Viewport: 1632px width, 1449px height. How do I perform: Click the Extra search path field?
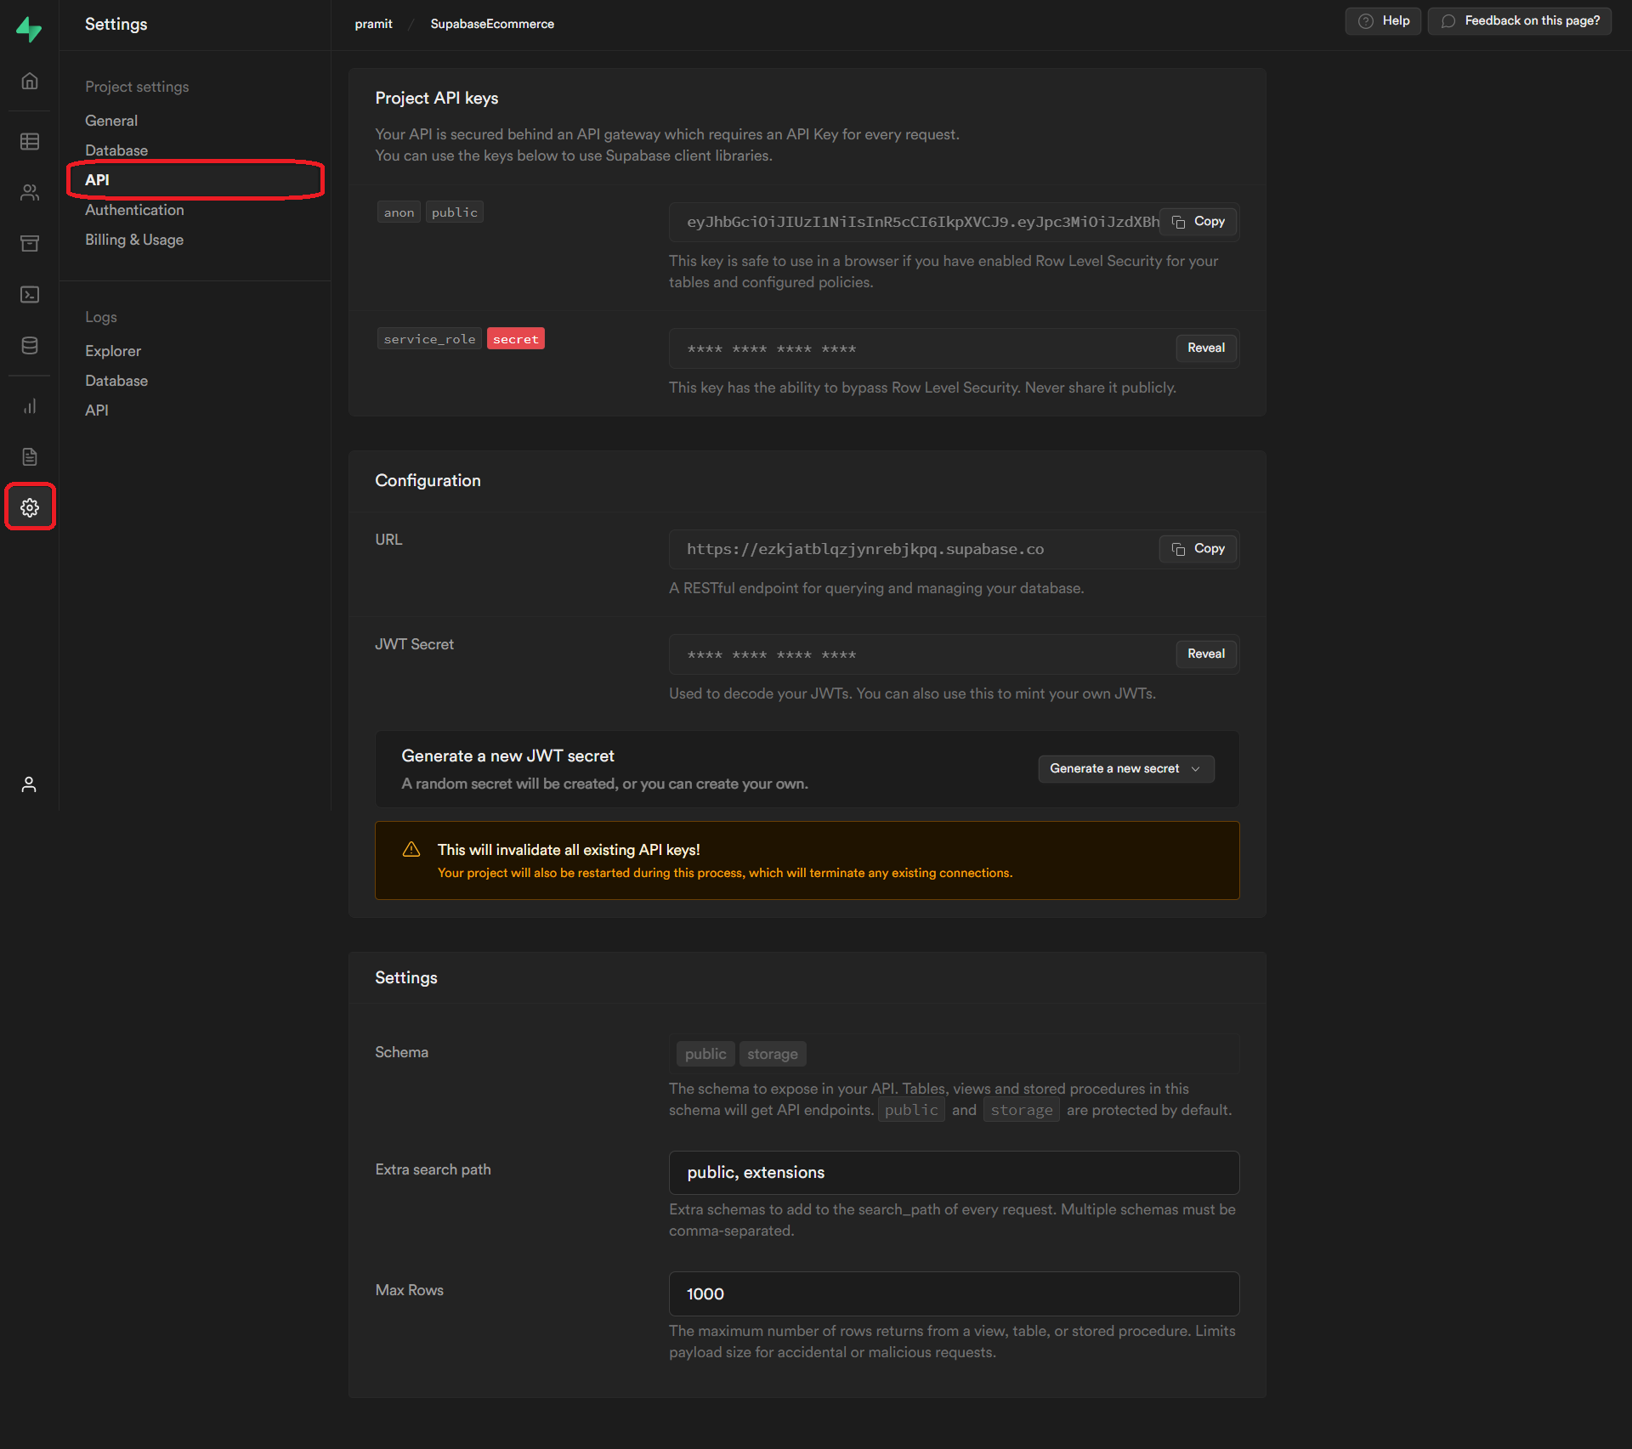click(953, 1173)
